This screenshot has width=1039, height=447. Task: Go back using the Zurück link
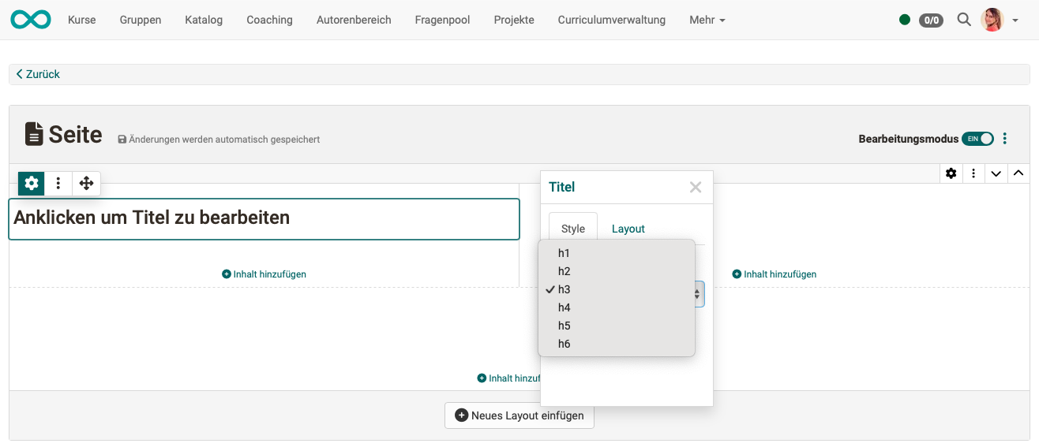click(39, 74)
